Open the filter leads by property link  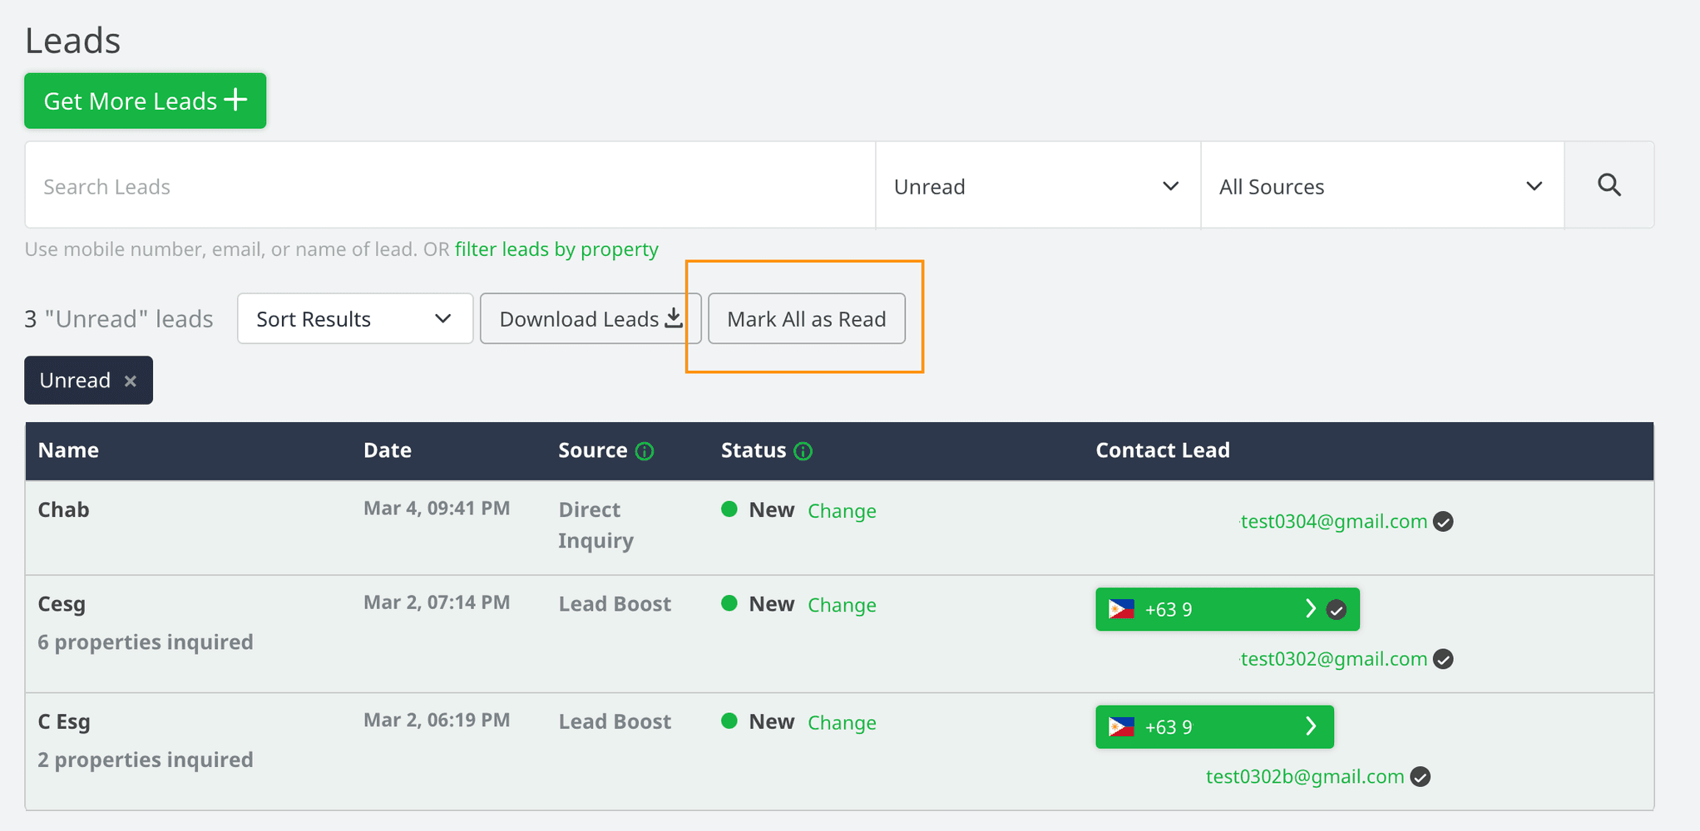coord(556,248)
